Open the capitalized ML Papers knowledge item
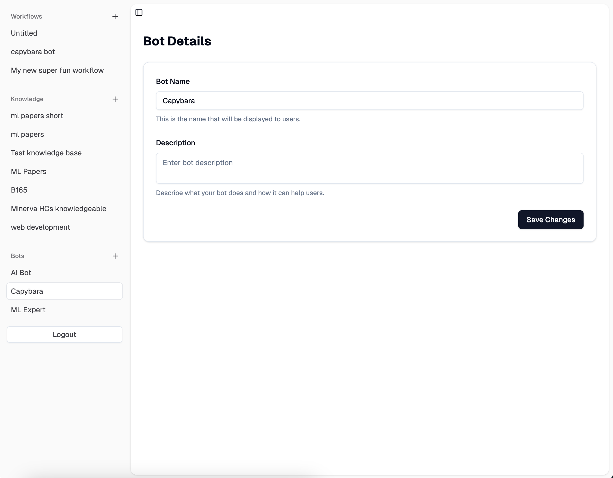This screenshot has height=478, width=613. pos(29,171)
